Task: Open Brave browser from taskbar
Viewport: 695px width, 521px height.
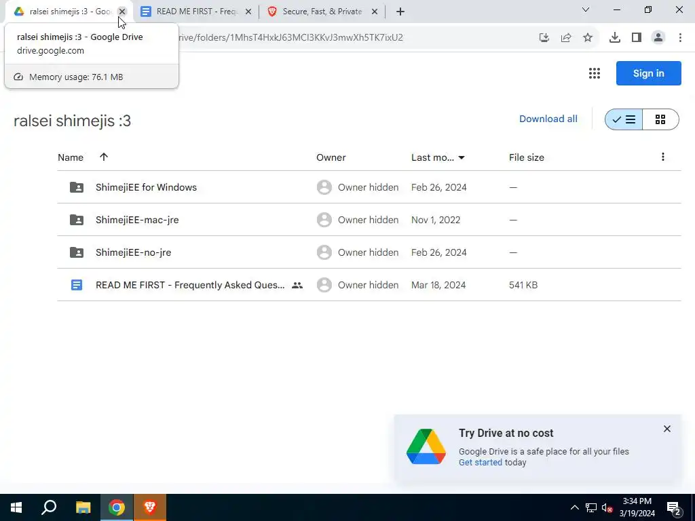Action: click(150, 507)
